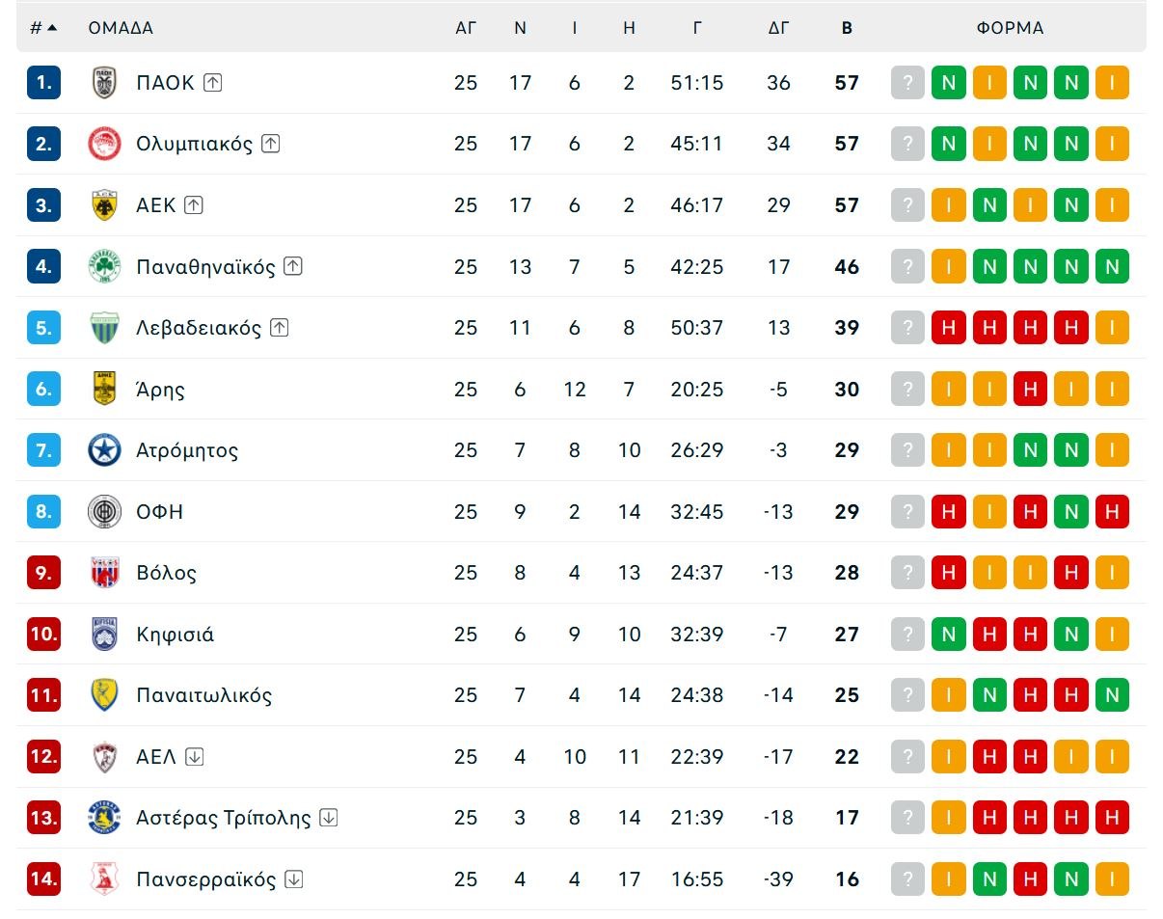
Task: Click the ΟΦΗ club logo
Action: (x=103, y=511)
